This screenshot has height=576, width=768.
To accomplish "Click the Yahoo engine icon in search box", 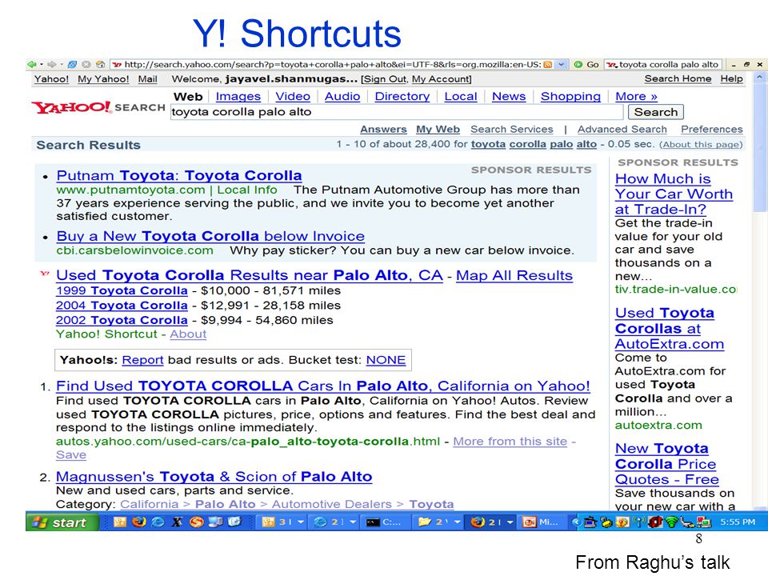I will coord(612,64).
